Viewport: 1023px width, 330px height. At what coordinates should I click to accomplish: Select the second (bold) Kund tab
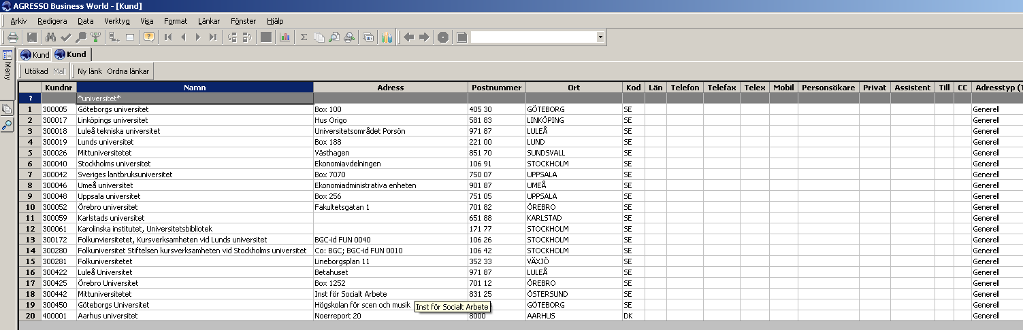tap(71, 54)
